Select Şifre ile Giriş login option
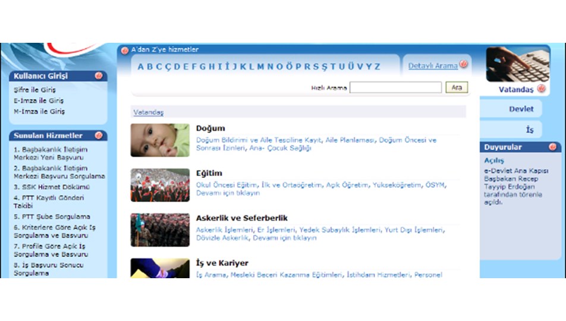Image resolution: width=566 pixels, height=321 pixels. [x=34, y=90]
